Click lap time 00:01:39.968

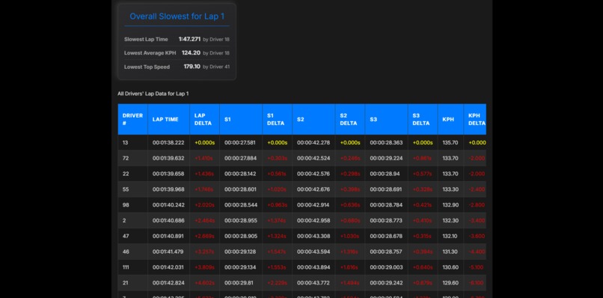tap(168, 189)
